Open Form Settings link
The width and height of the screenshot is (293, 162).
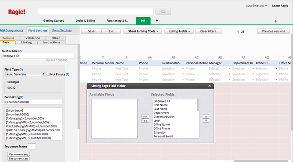pyautogui.click(x=62, y=30)
